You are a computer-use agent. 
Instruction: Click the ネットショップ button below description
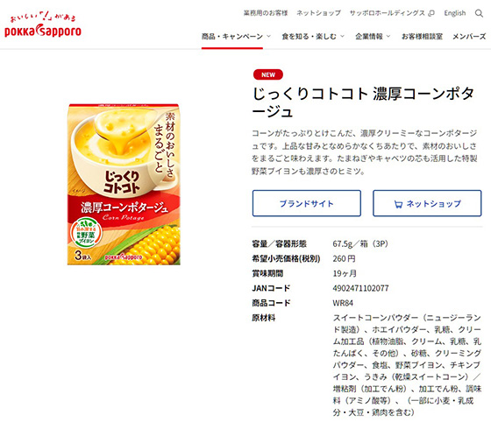click(427, 203)
